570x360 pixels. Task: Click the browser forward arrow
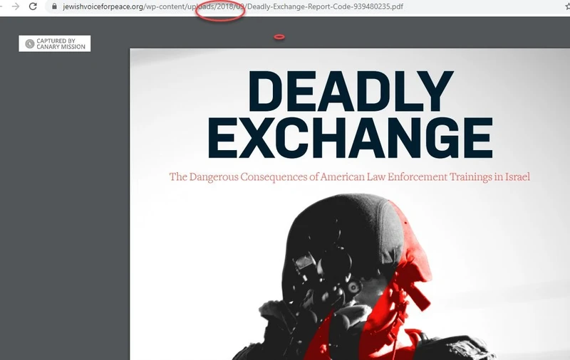click(x=15, y=6)
